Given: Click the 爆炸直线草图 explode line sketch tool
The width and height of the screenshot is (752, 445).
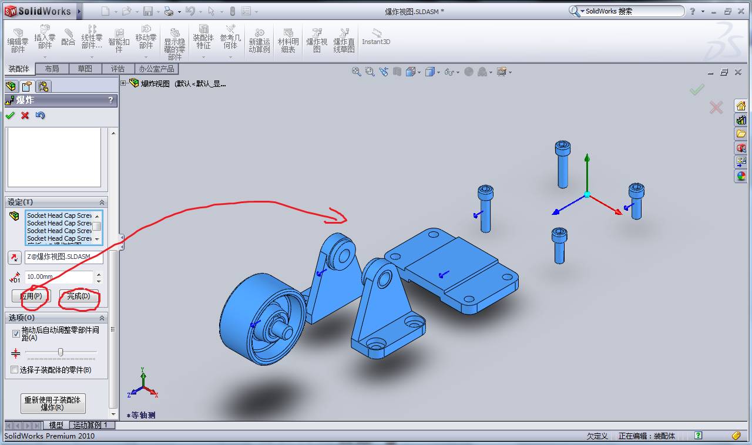Looking at the screenshot, I should click(x=344, y=41).
